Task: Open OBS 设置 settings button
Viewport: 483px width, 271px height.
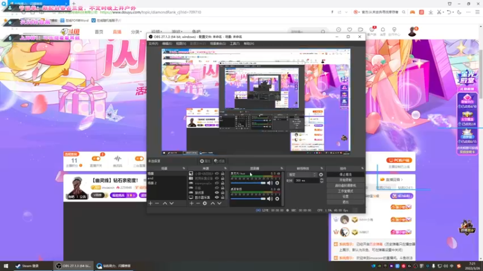Action: tap(345, 196)
